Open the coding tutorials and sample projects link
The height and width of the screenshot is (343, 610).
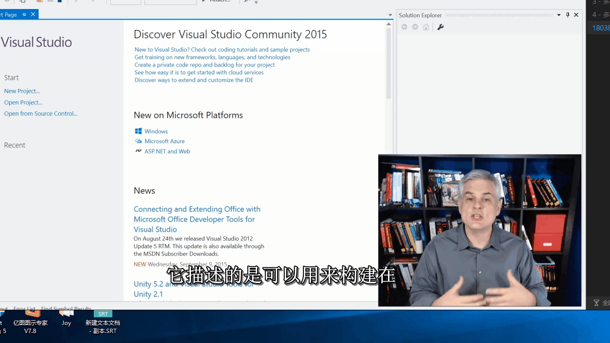click(x=222, y=49)
